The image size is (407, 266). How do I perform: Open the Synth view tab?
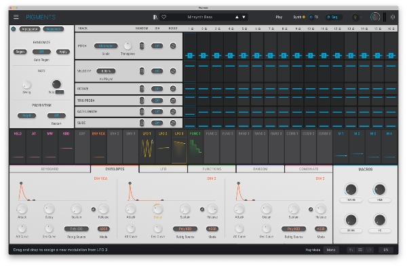[298, 17]
